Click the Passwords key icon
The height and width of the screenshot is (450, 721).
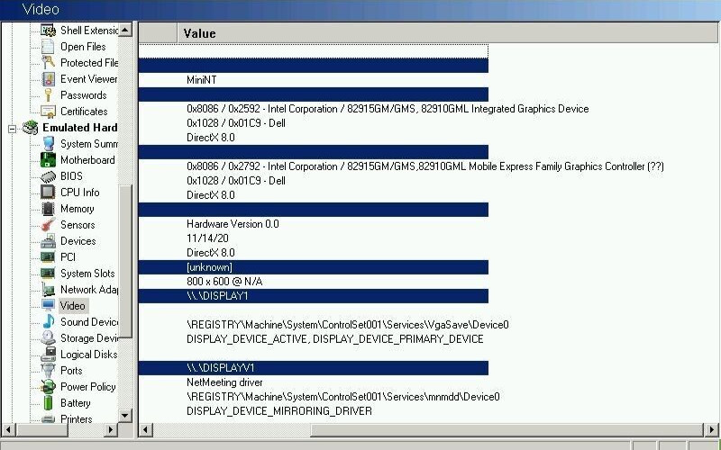48,95
